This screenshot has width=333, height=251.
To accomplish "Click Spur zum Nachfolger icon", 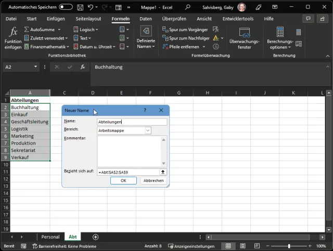I will pyautogui.click(x=165, y=38).
